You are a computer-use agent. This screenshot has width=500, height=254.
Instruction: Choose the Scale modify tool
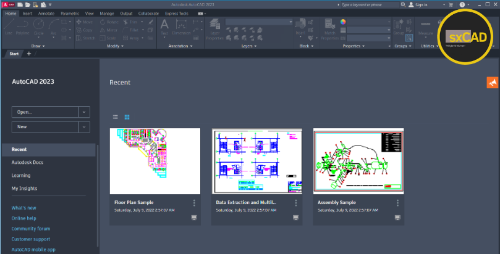[108, 38]
